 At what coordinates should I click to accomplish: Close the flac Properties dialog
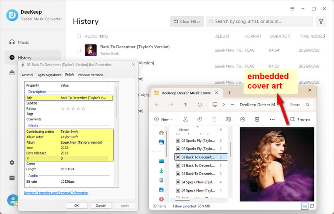coord(134,65)
